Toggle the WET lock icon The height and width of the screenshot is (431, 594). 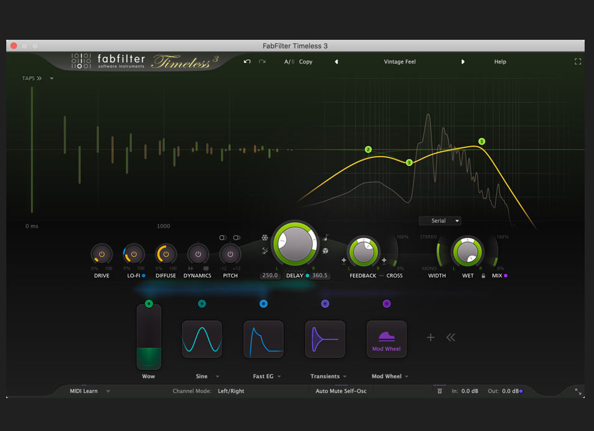point(483,276)
